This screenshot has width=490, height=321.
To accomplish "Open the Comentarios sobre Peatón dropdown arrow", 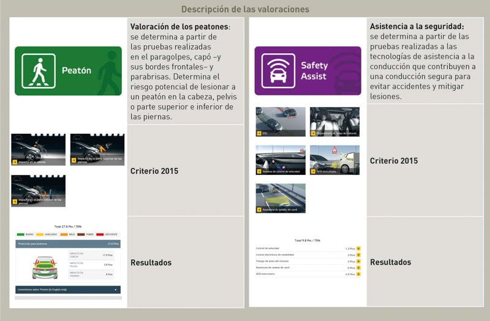I will [x=116, y=290].
